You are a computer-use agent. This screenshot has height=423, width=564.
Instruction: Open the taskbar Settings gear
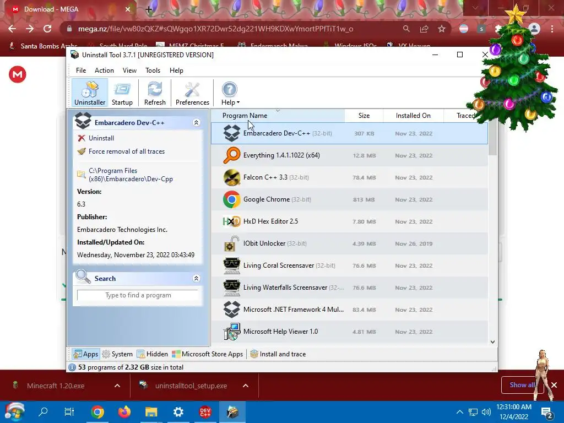point(178,412)
